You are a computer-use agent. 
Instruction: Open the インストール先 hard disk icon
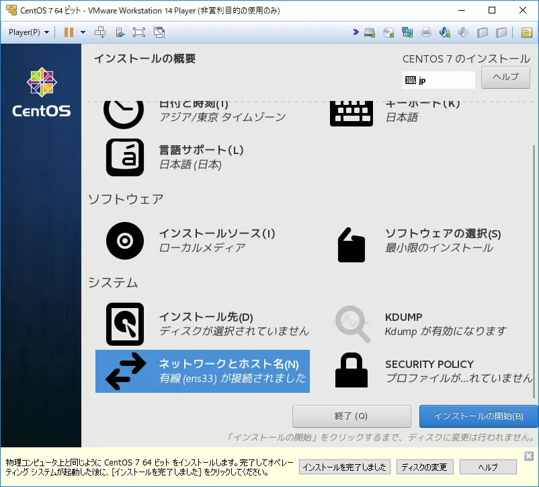[x=125, y=324]
